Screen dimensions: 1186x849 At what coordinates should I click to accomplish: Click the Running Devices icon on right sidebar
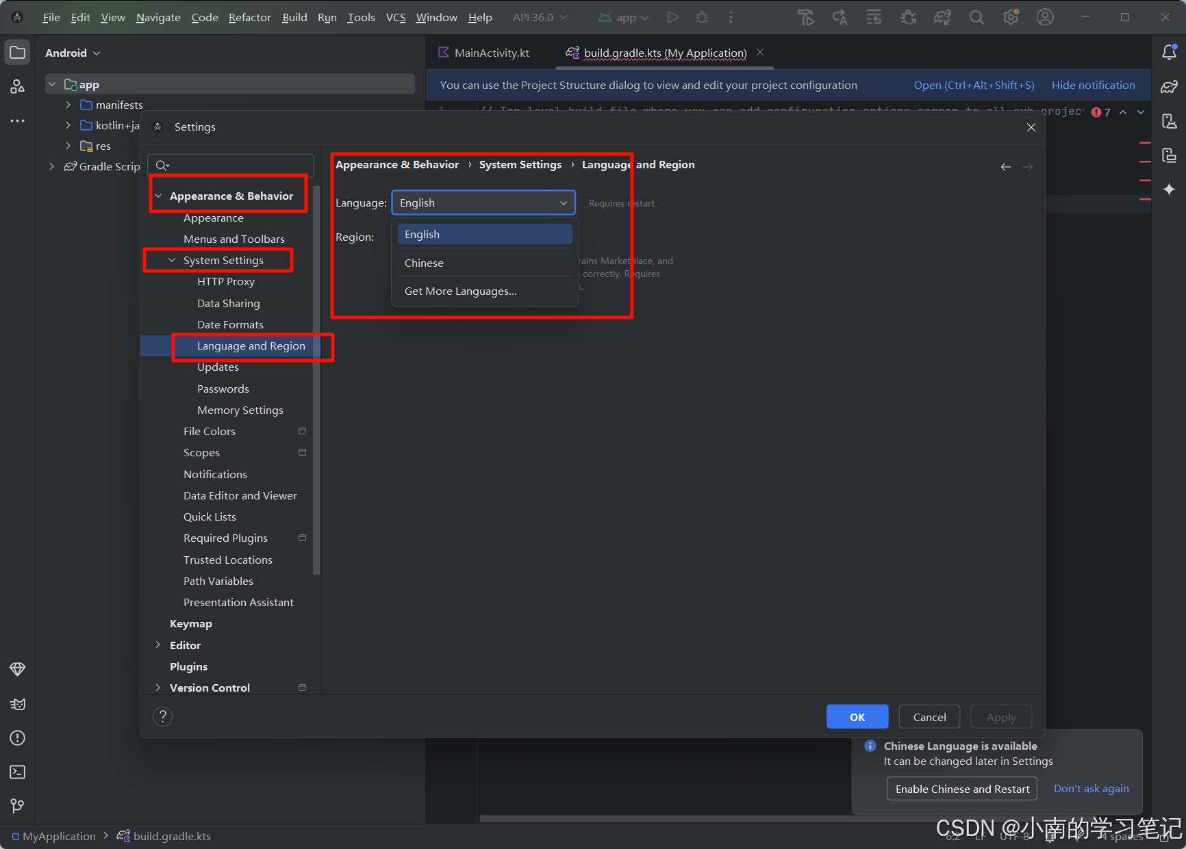1169,155
